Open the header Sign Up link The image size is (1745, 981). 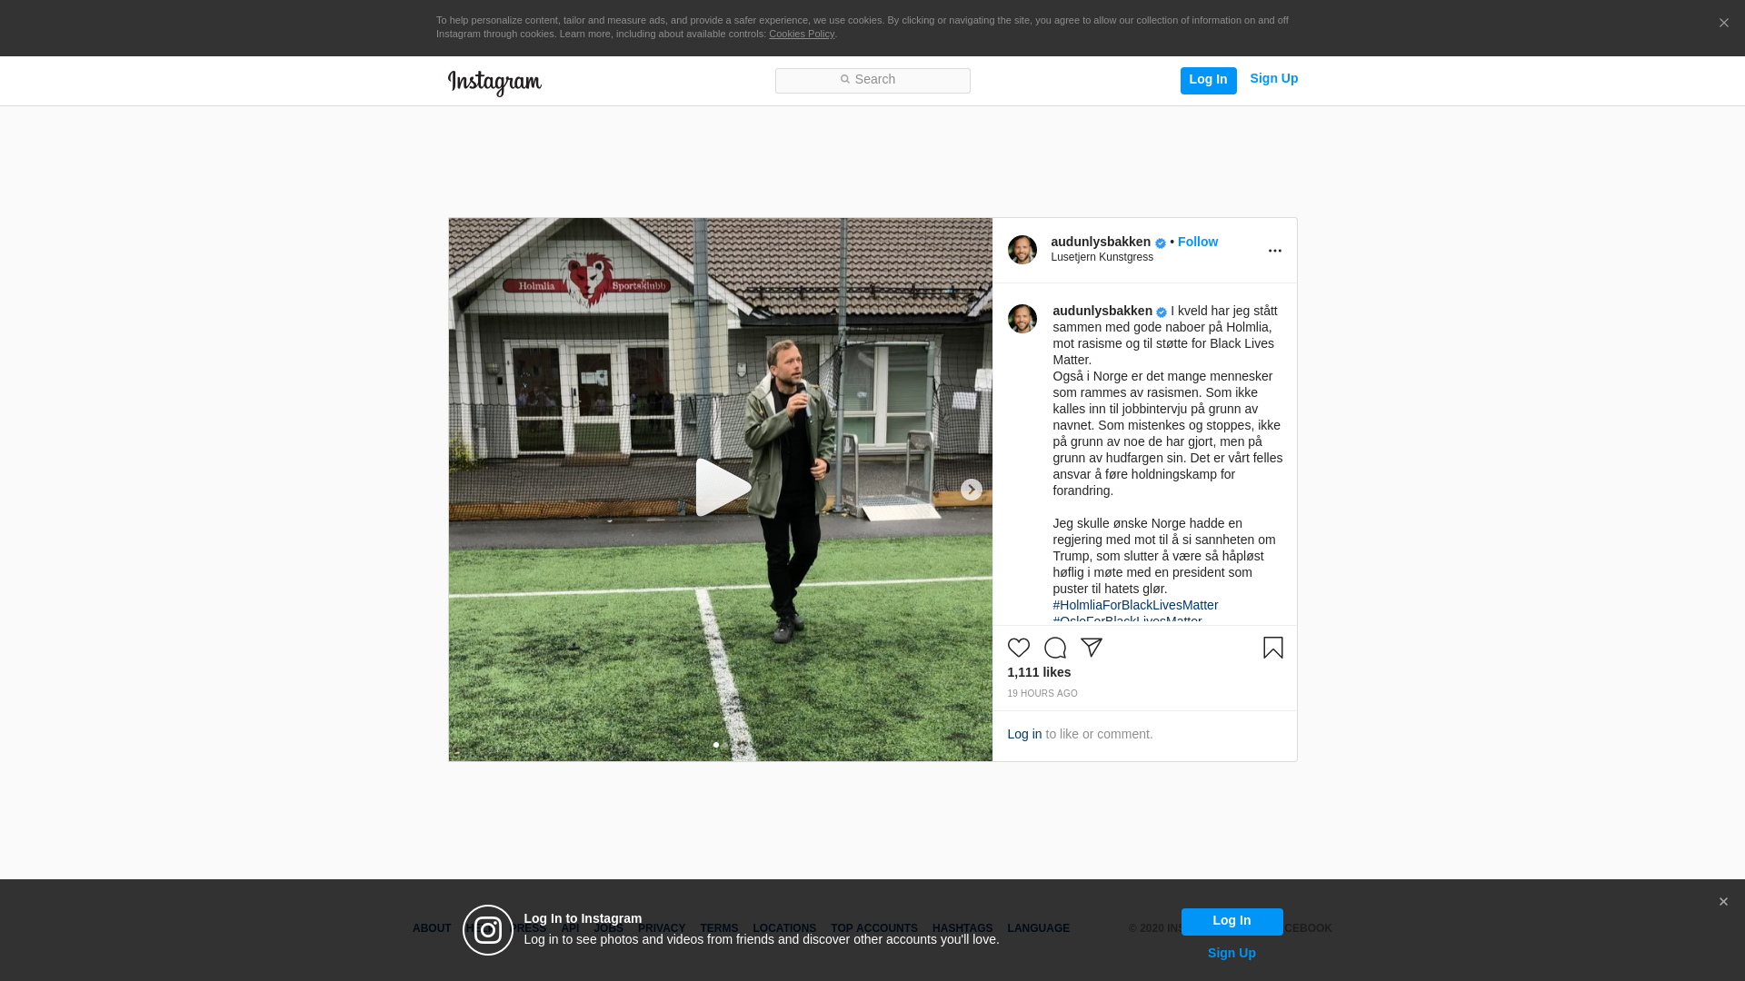tap(1273, 79)
